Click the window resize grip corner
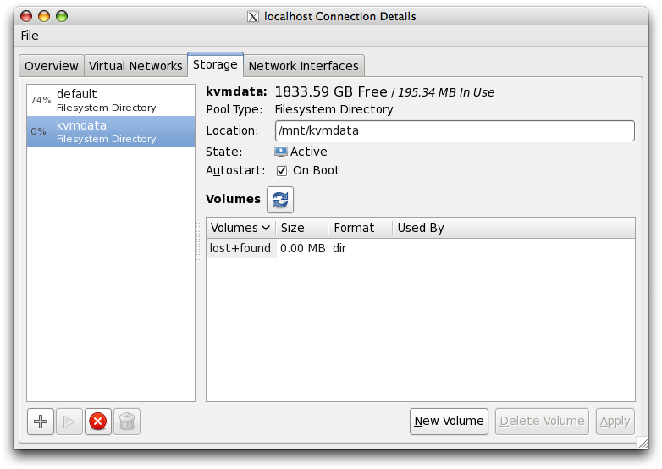 coord(643,443)
